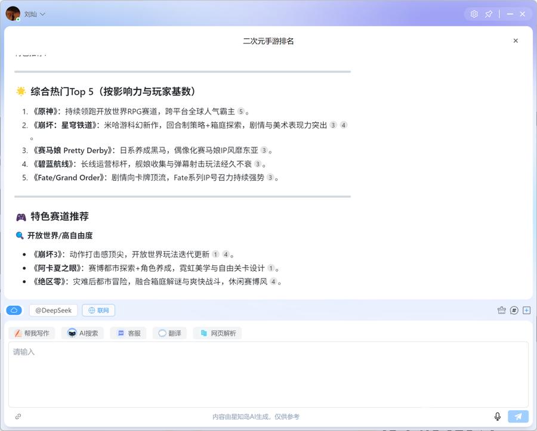Close the 二次元手游排名 panel
The width and height of the screenshot is (537, 431).
coord(516,41)
